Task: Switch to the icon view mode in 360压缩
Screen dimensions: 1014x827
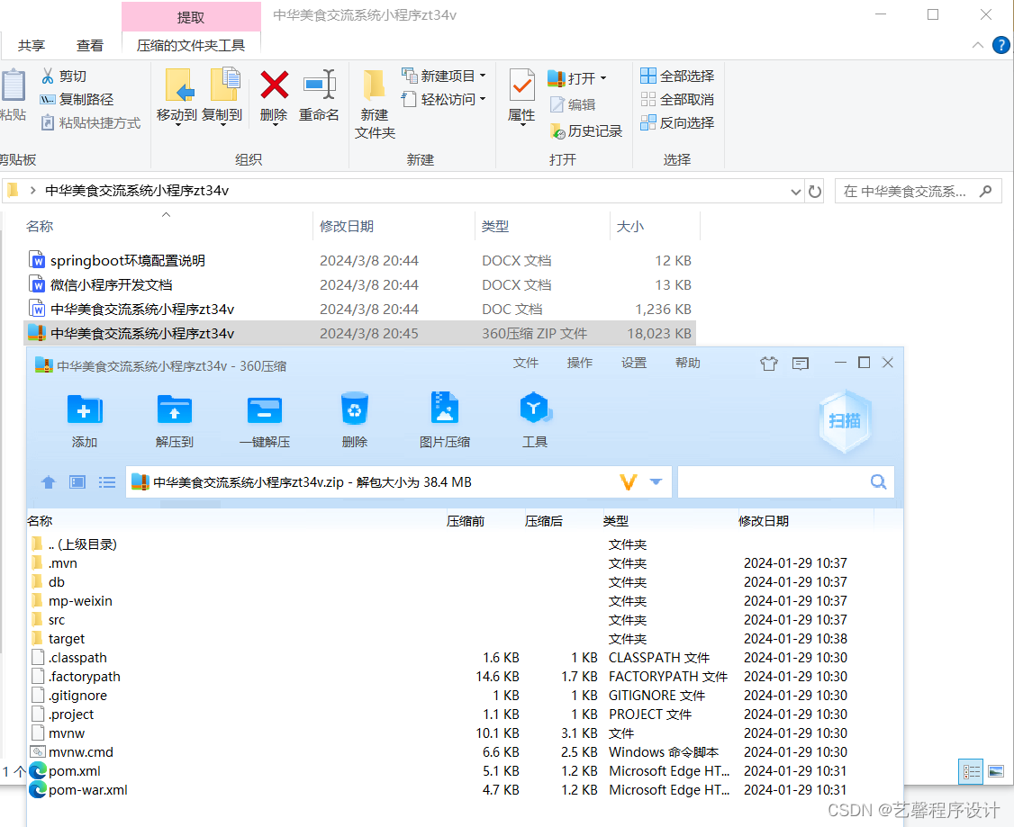Action: coord(77,482)
